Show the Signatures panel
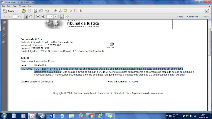Image resolution: width=212 pixels, height=119 pixels. point(4,43)
